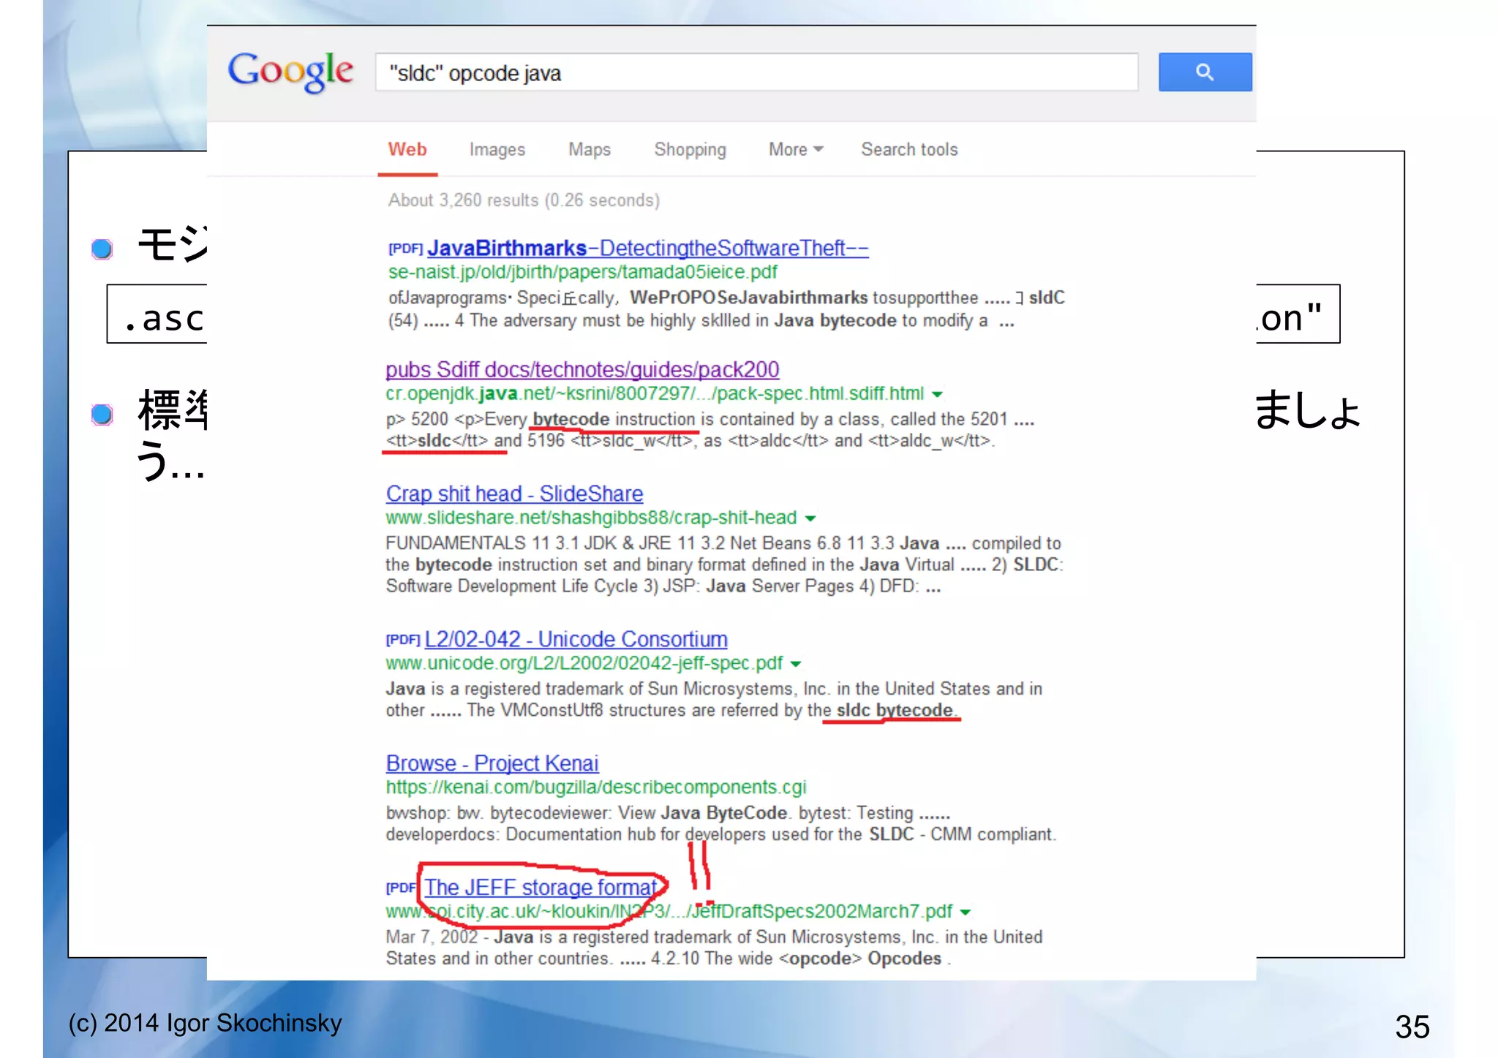This screenshot has height=1058, width=1498.
Task: Open Browse - Project Kenai link
Action: [x=492, y=763]
